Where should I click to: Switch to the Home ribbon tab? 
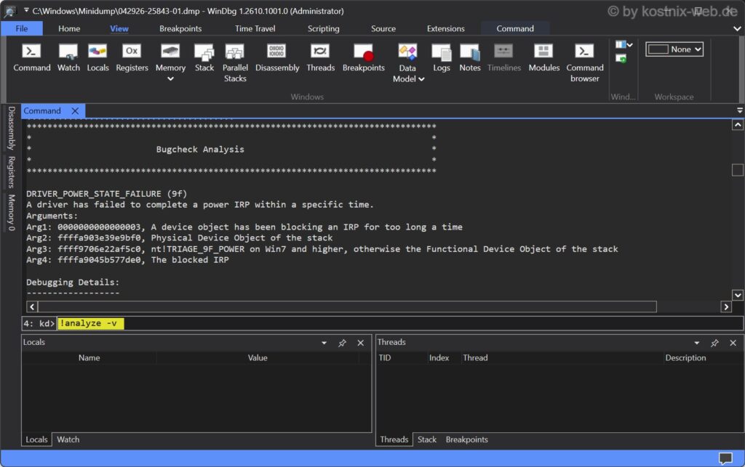point(69,28)
